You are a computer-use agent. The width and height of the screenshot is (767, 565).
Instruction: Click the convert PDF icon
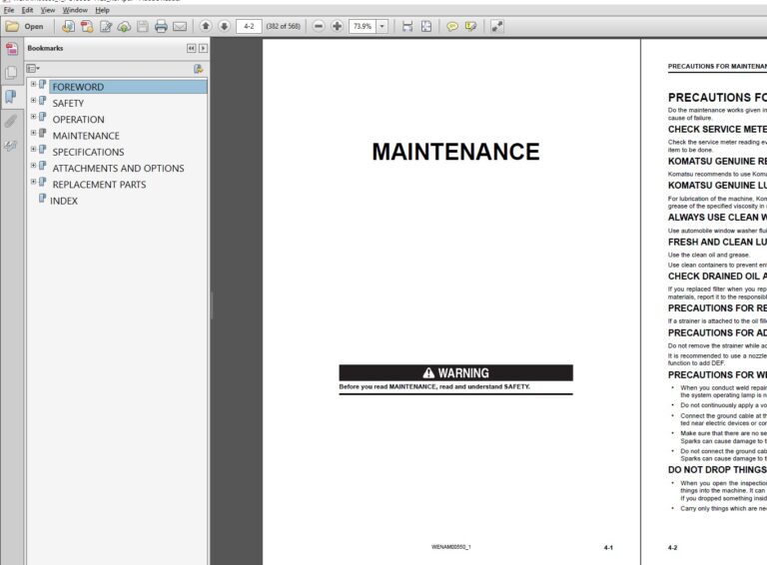(x=87, y=26)
